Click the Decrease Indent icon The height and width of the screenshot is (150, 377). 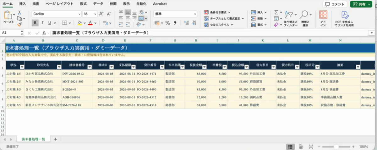click(x=121, y=24)
